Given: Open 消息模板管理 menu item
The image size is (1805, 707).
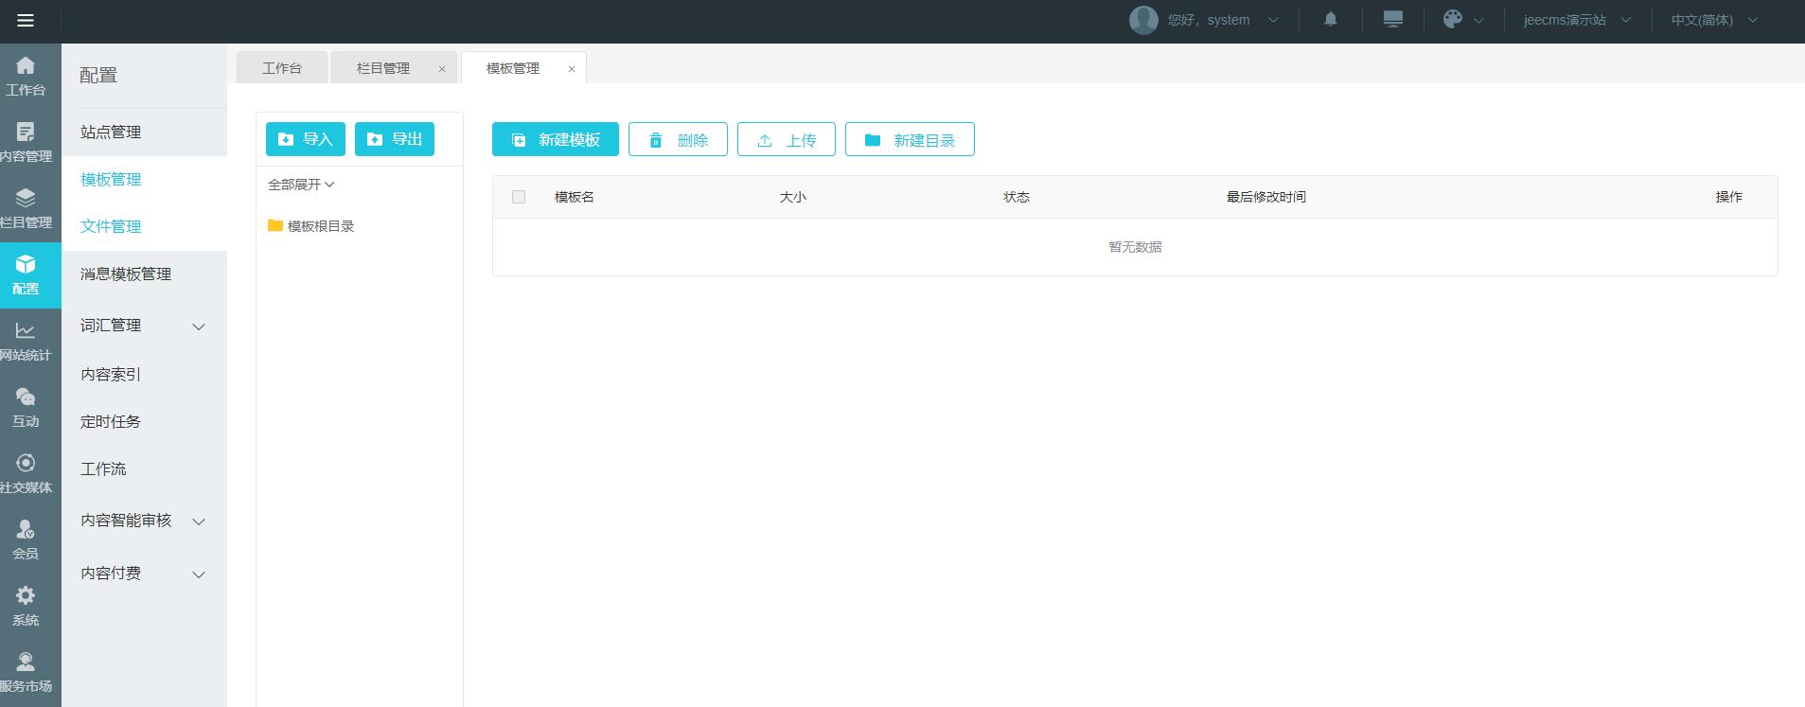Looking at the screenshot, I should pyautogui.click(x=144, y=274).
